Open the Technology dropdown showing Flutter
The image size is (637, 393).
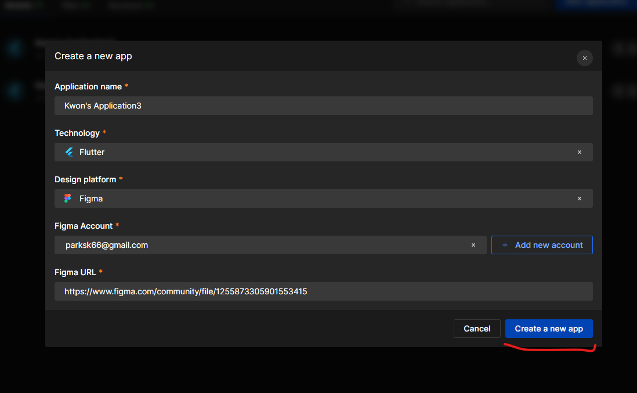[x=323, y=152]
